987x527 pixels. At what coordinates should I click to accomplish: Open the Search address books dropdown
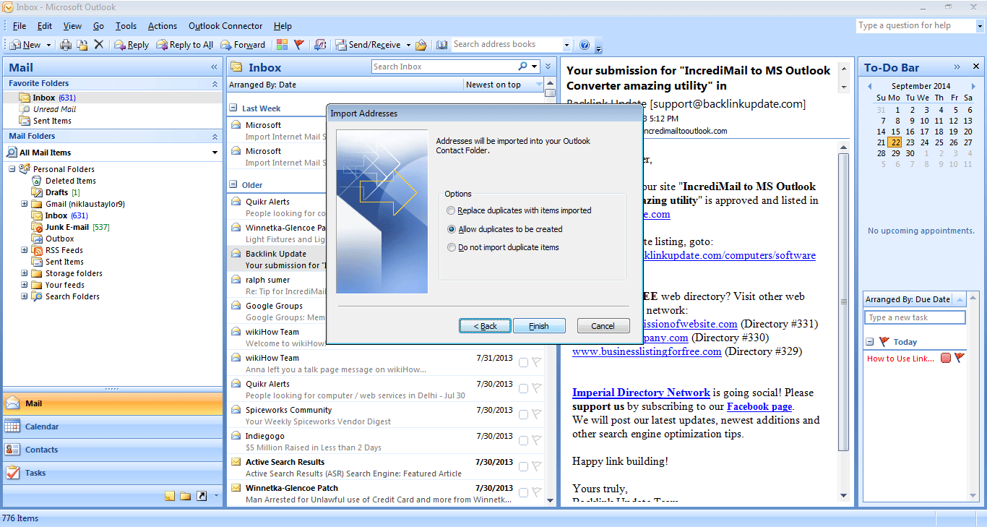pyautogui.click(x=566, y=45)
